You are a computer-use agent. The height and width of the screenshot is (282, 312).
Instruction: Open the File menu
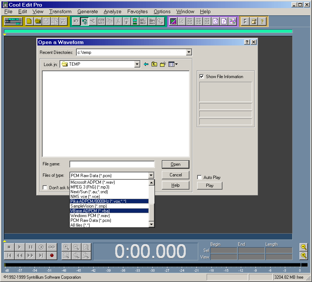(8, 11)
